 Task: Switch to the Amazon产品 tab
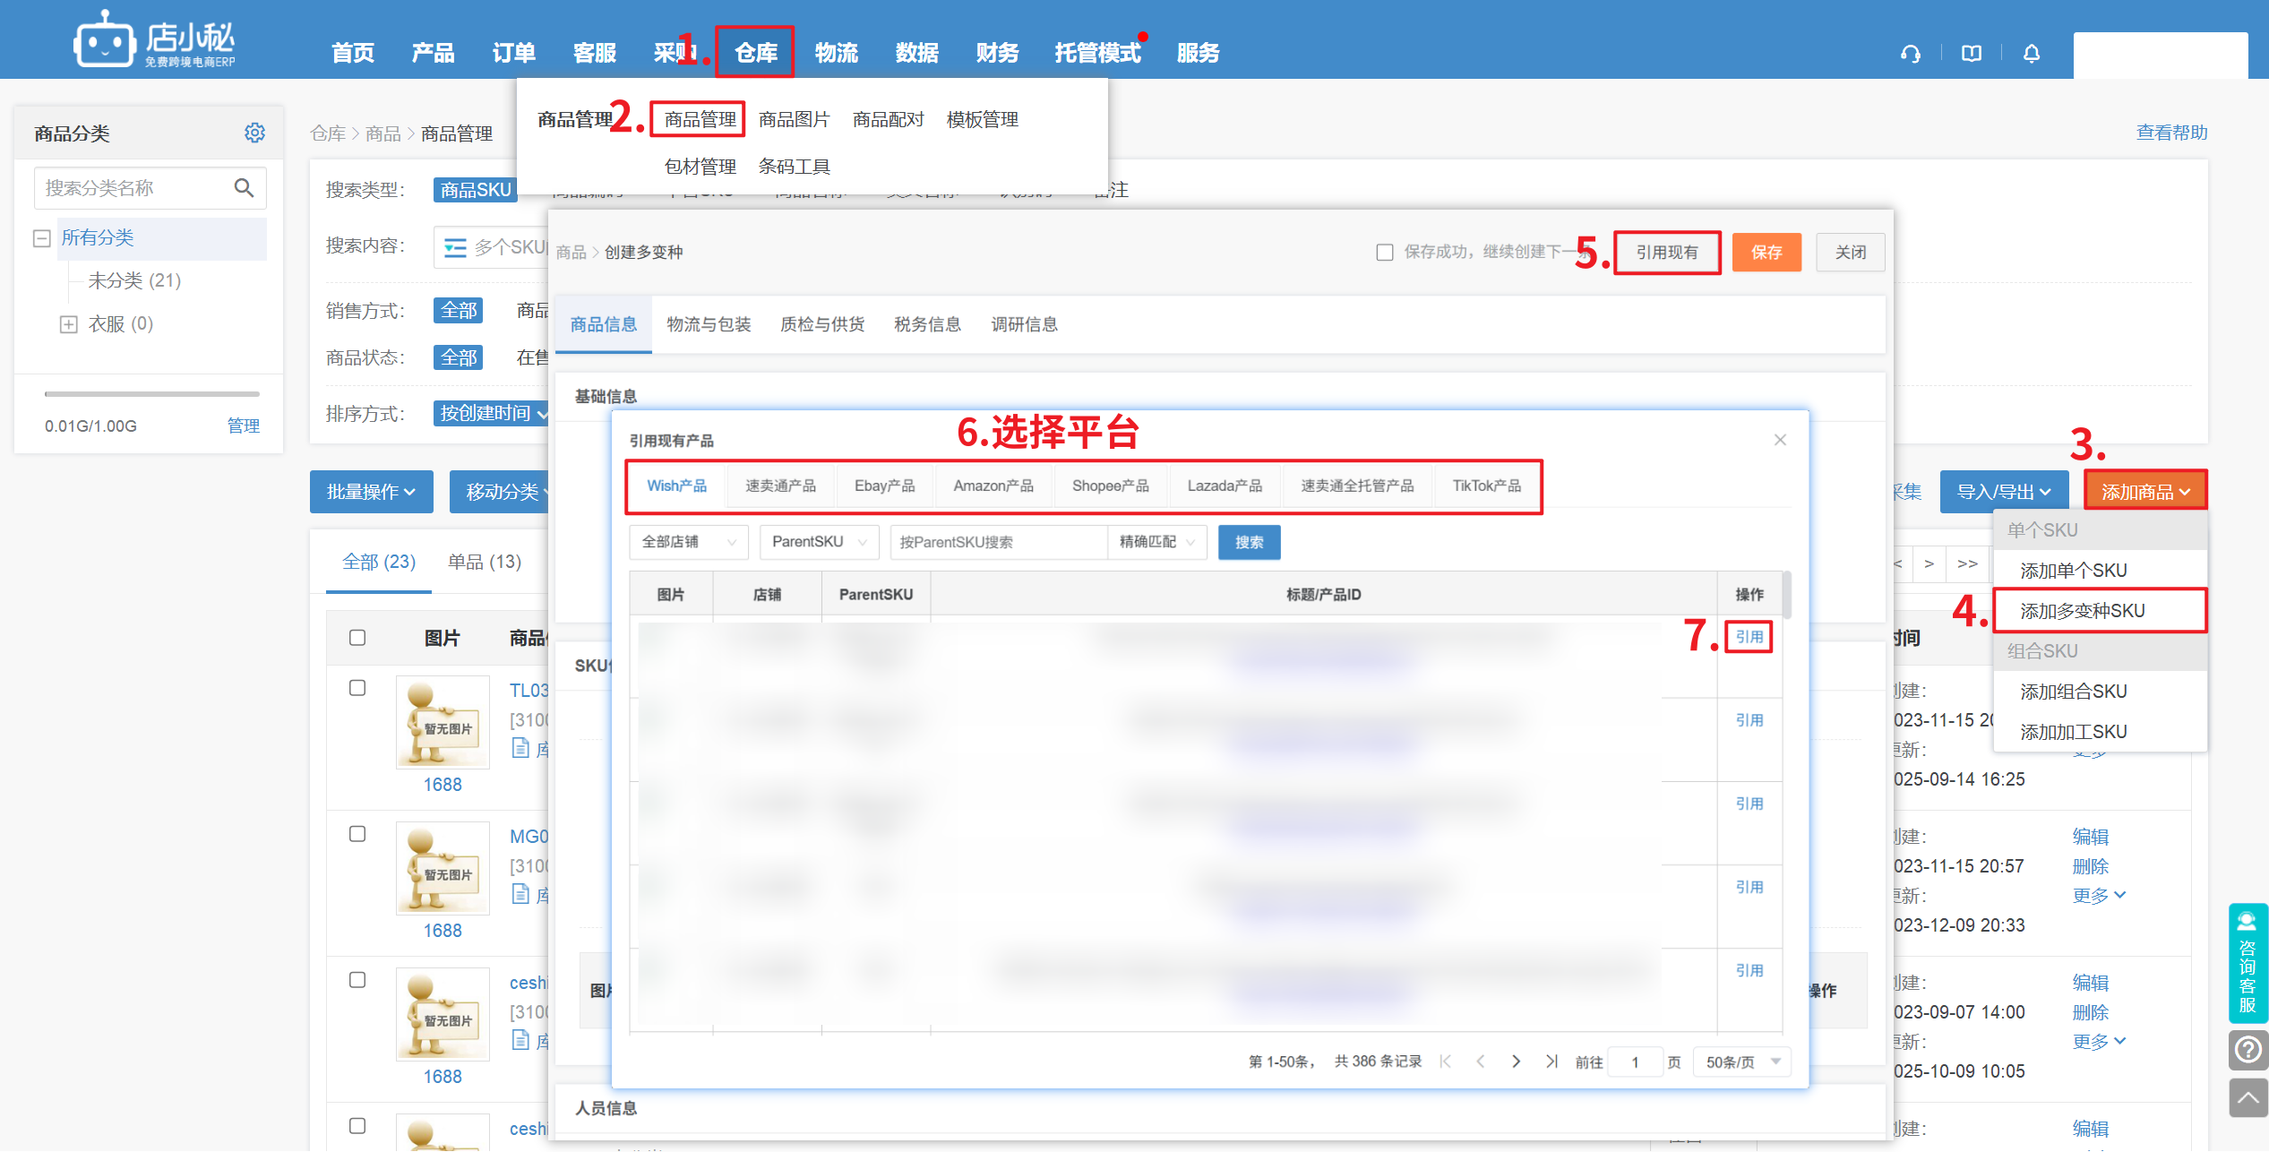993,486
